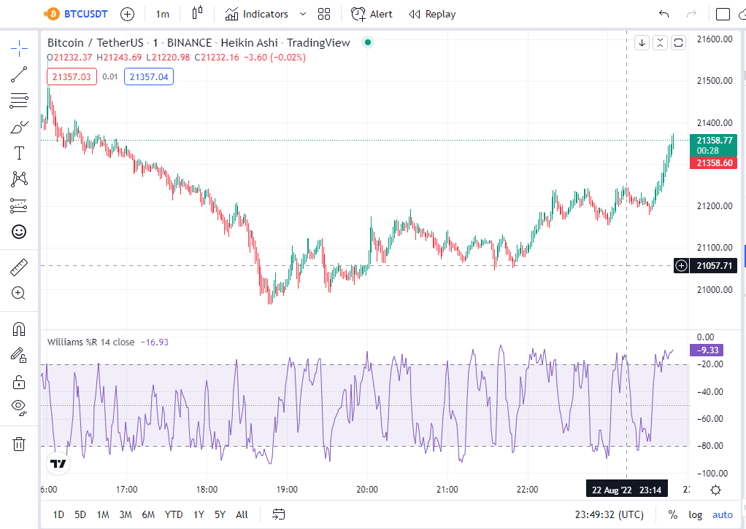Select the crosshair cursor tool
The width and height of the screenshot is (746, 529).
point(19,48)
